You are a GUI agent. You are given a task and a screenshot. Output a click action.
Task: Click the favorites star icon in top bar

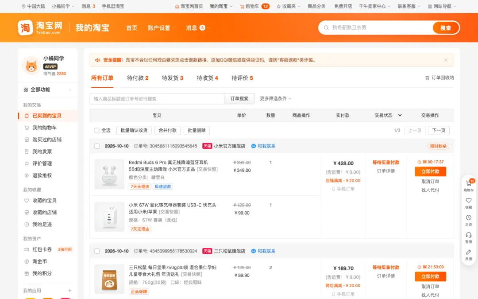(x=279, y=6)
